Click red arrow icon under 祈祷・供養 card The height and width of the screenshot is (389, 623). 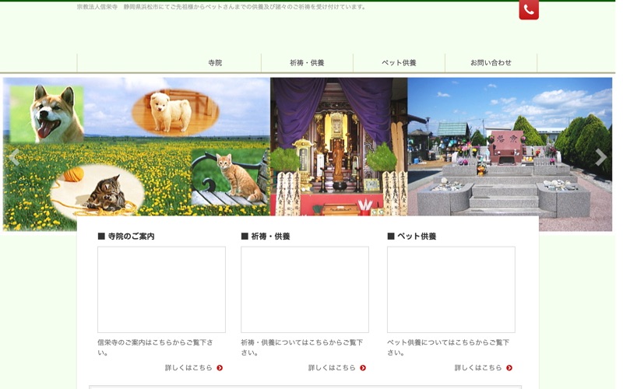click(363, 368)
